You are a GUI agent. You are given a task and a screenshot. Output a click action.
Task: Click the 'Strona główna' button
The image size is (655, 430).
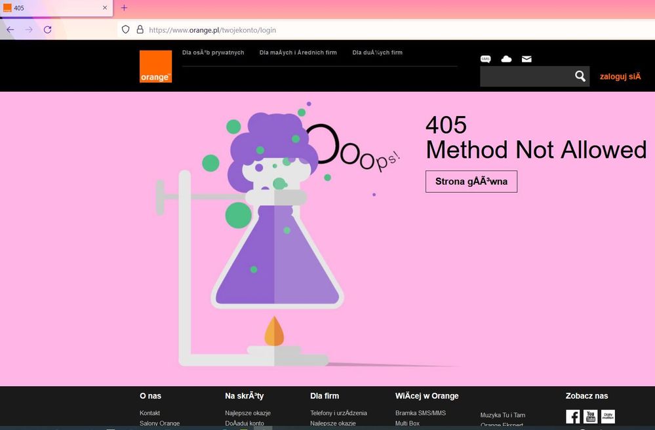[471, 182]
